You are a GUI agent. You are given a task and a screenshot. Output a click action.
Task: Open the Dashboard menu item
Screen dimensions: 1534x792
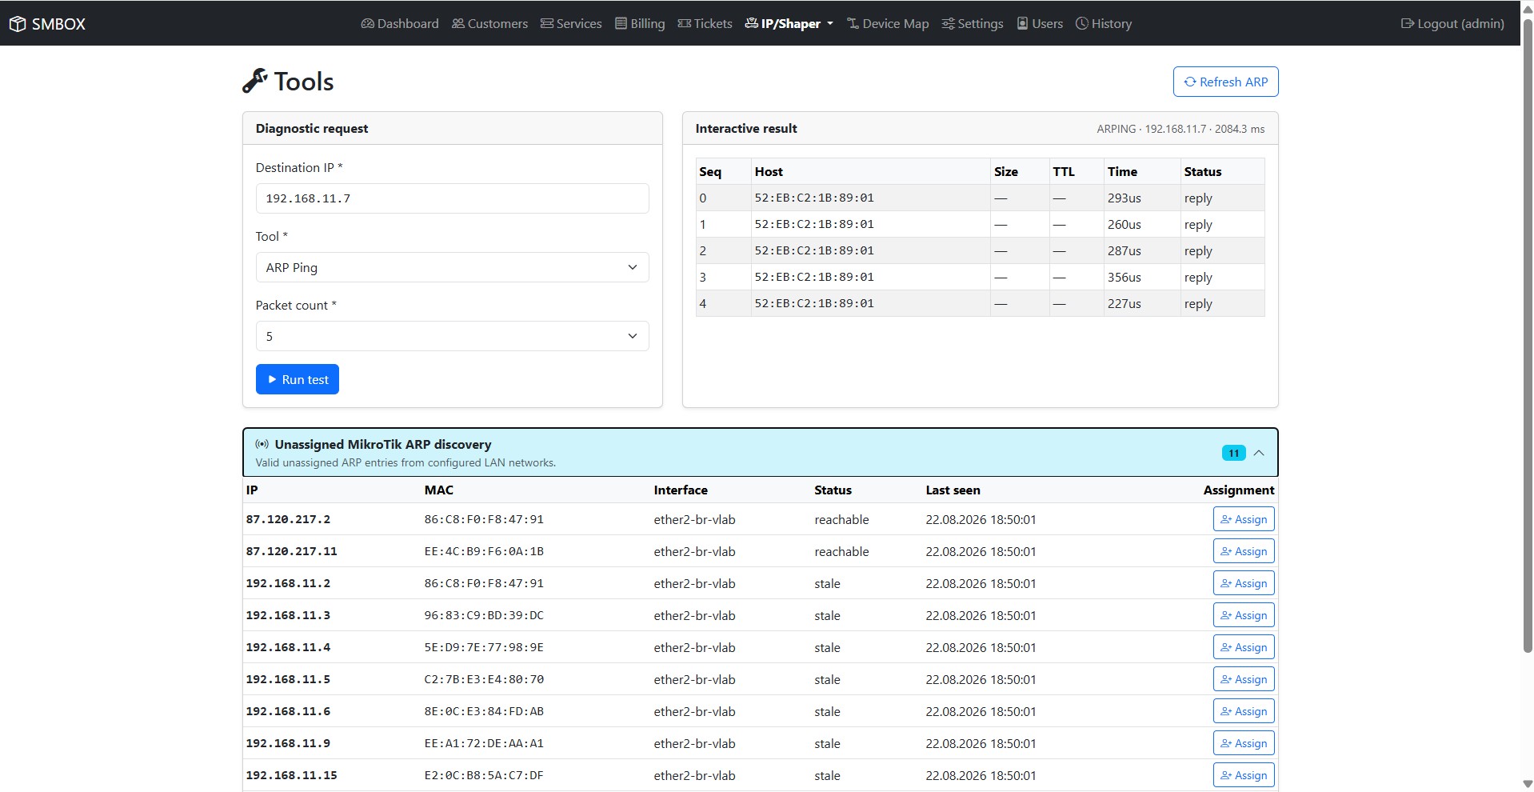400,24
